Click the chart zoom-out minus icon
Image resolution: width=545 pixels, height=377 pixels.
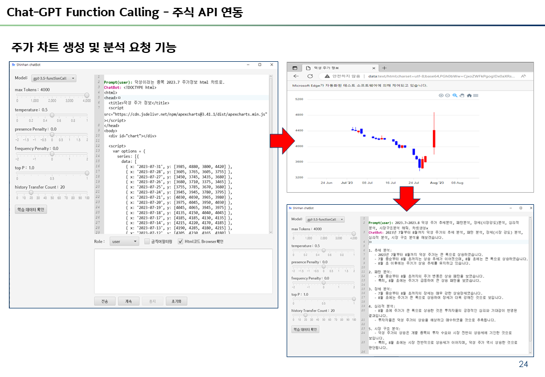tap(448, 95)
